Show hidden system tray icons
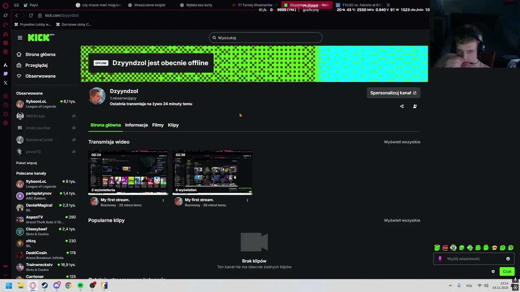 point(450,286)
